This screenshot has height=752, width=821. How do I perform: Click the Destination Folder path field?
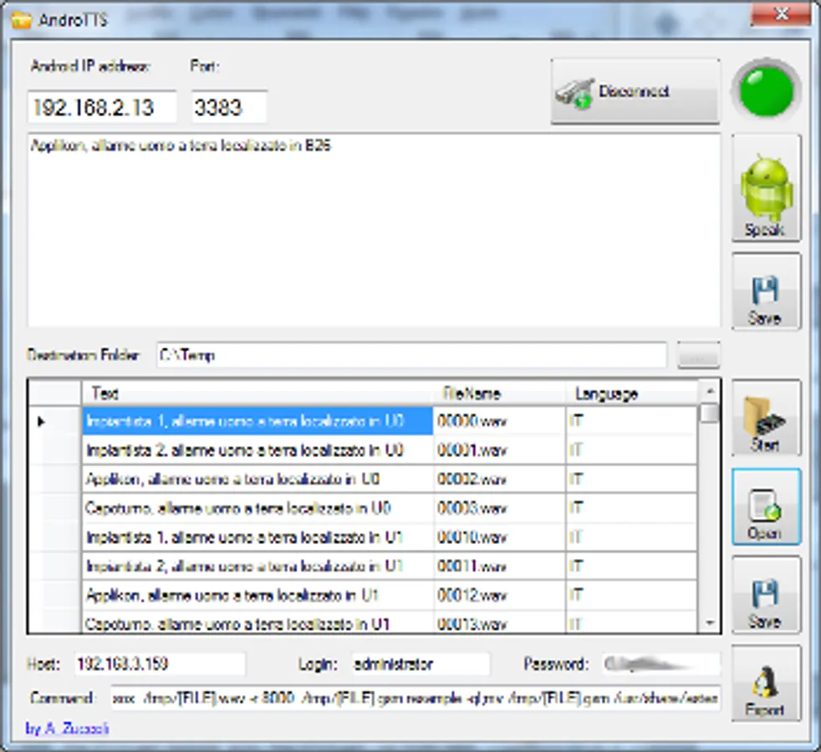411,355
